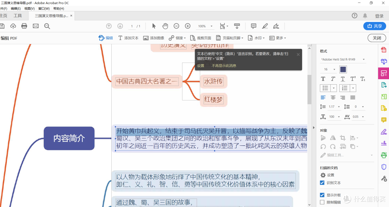This screenshot has width=389, height=207.
Task: Justify text alignment
Action: [353, 98]
